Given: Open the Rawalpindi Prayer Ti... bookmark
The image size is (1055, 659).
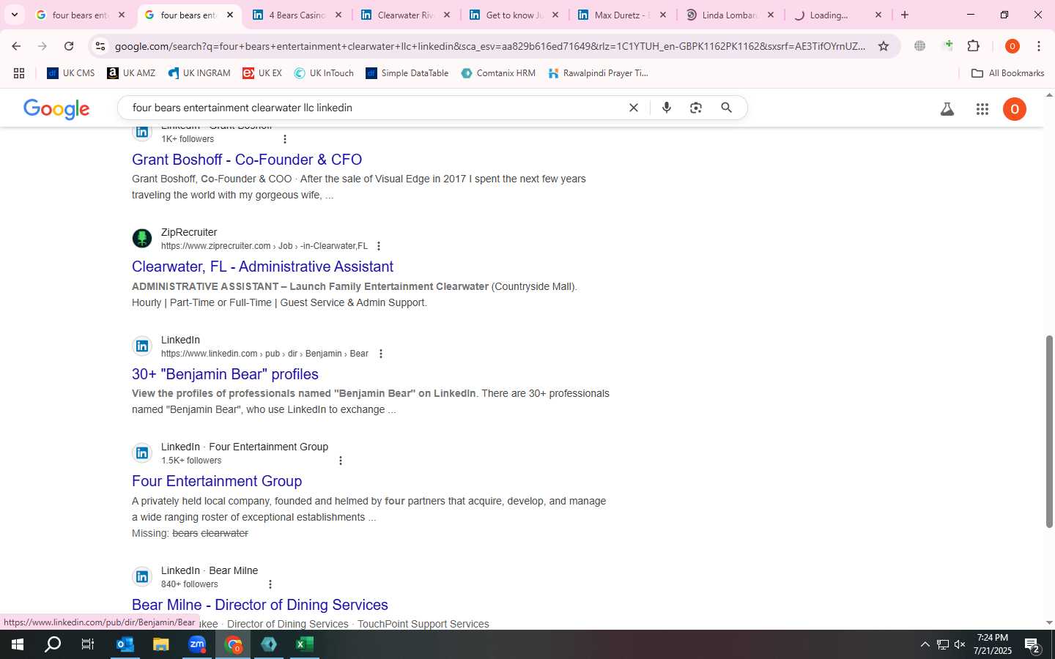Looking at the screenshot, I should coord(599,73).
